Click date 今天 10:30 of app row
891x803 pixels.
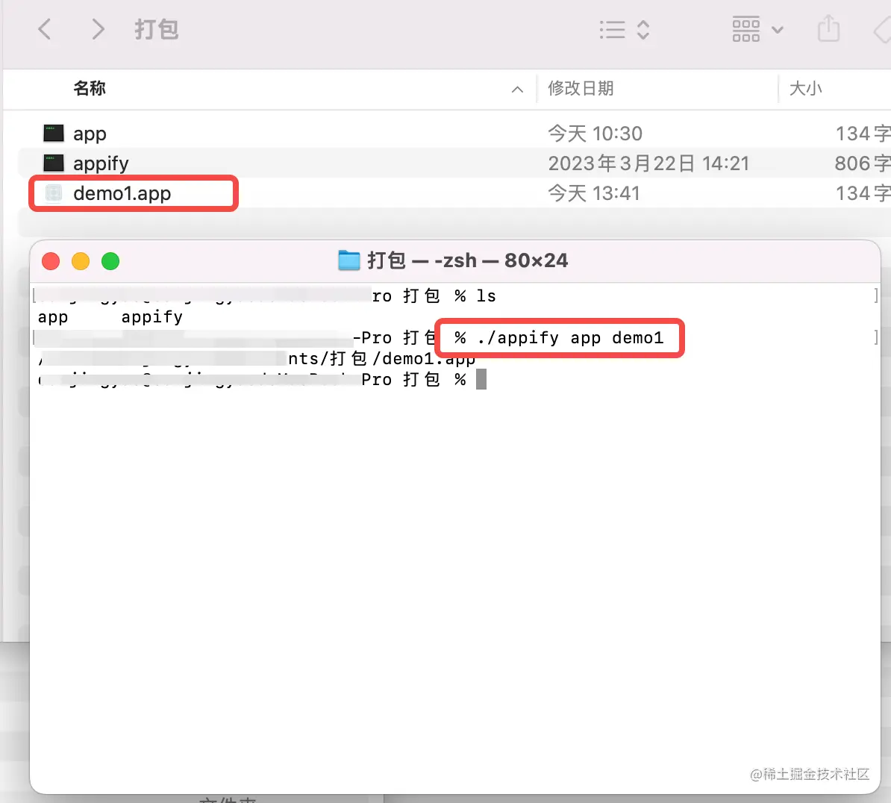click(x=595, y=134)
